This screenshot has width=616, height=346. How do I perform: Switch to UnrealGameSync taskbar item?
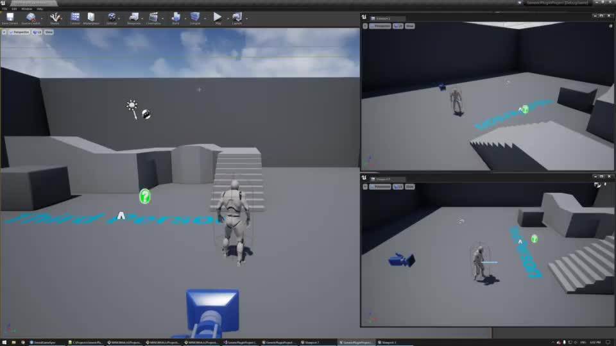click(x=46, y=342)
